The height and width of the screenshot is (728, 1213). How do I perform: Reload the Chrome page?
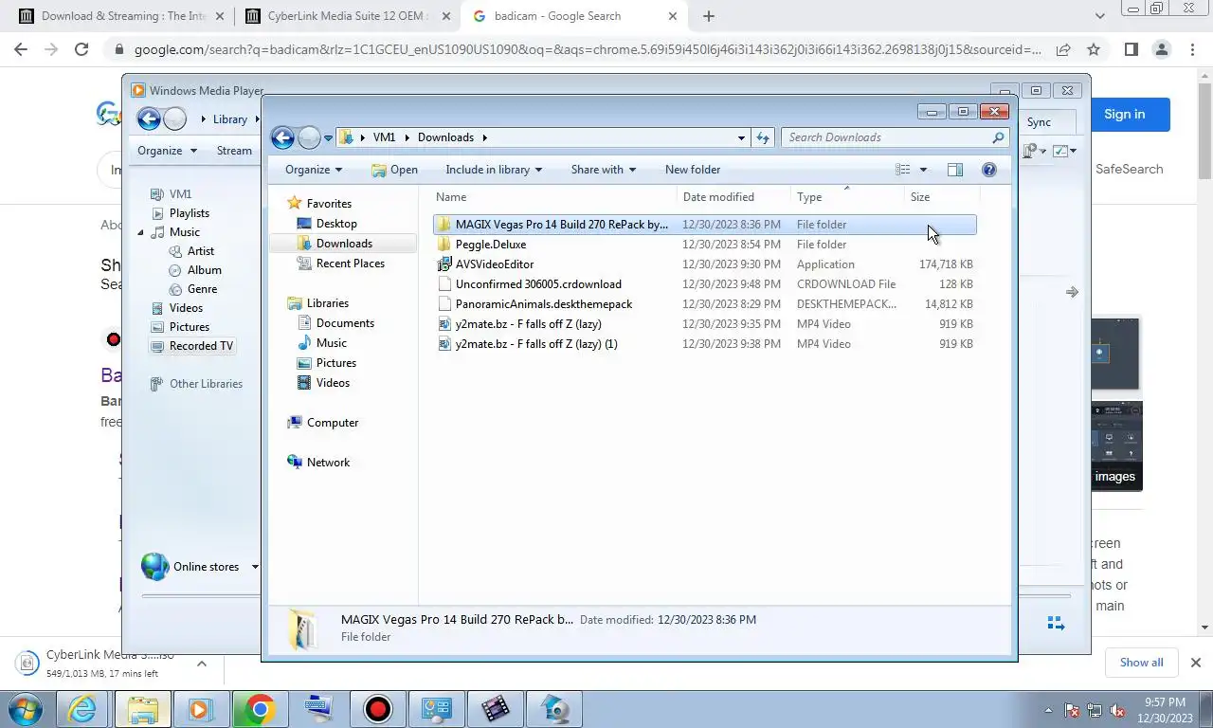pyautogui.click(x=81, y=49)
